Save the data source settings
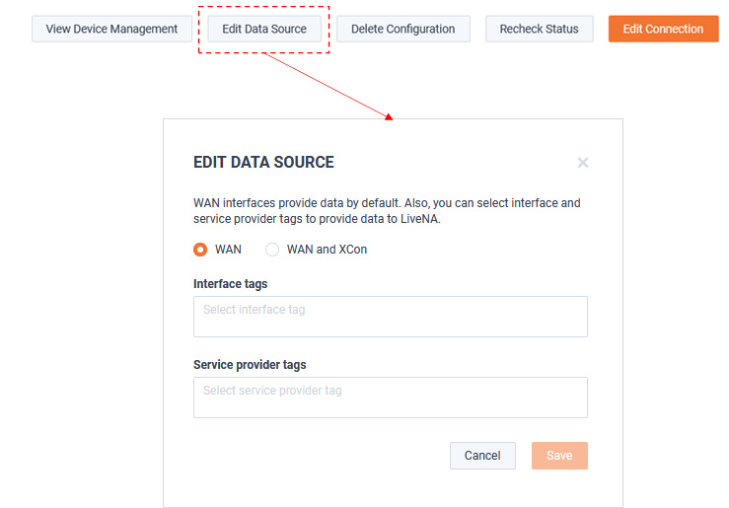This screenshot has height=508, width=729. [x=559, y=456]
